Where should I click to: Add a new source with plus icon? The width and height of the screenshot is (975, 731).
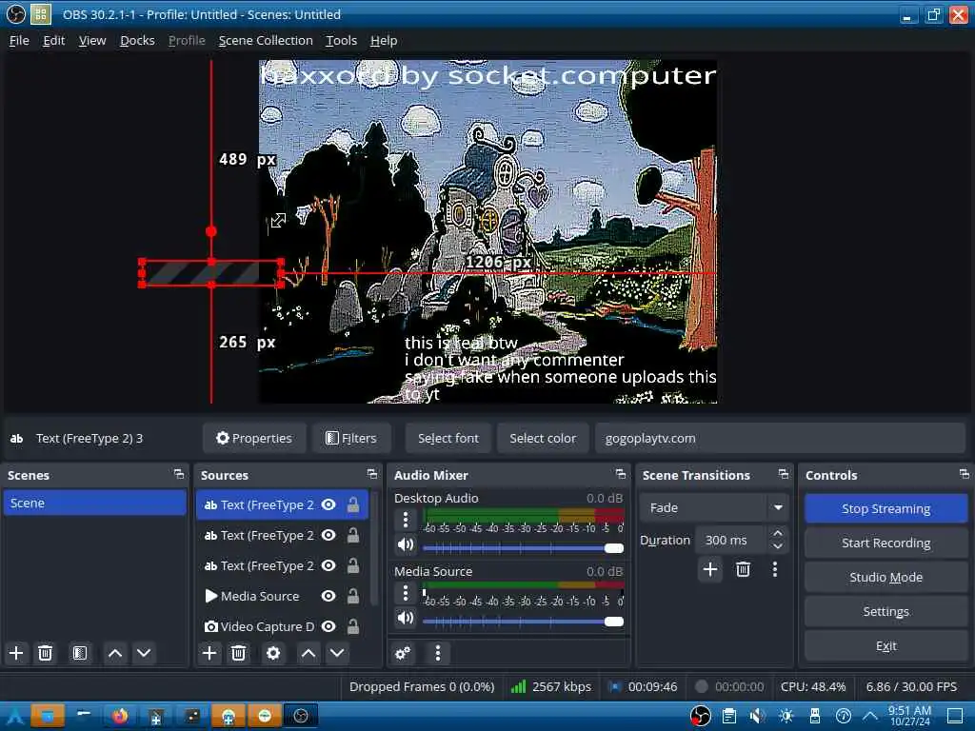tap(209, 653)
